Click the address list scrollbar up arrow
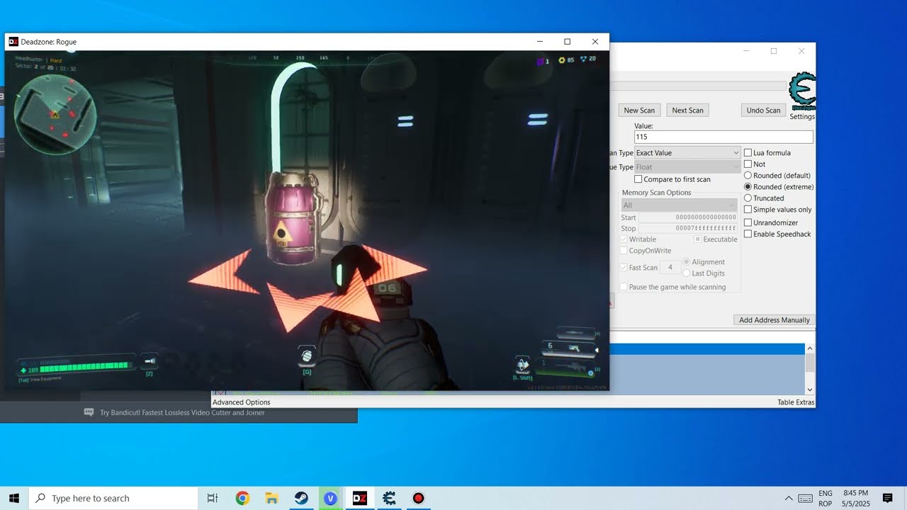The image size is (907, 510). [x=810, y=348]
